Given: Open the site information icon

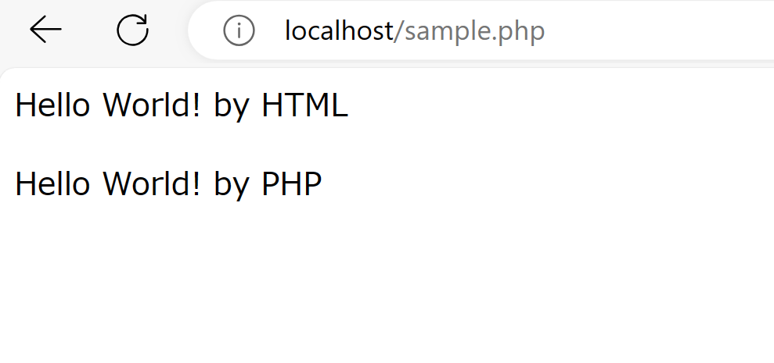Looking at the screenshot, I should 239,30.
